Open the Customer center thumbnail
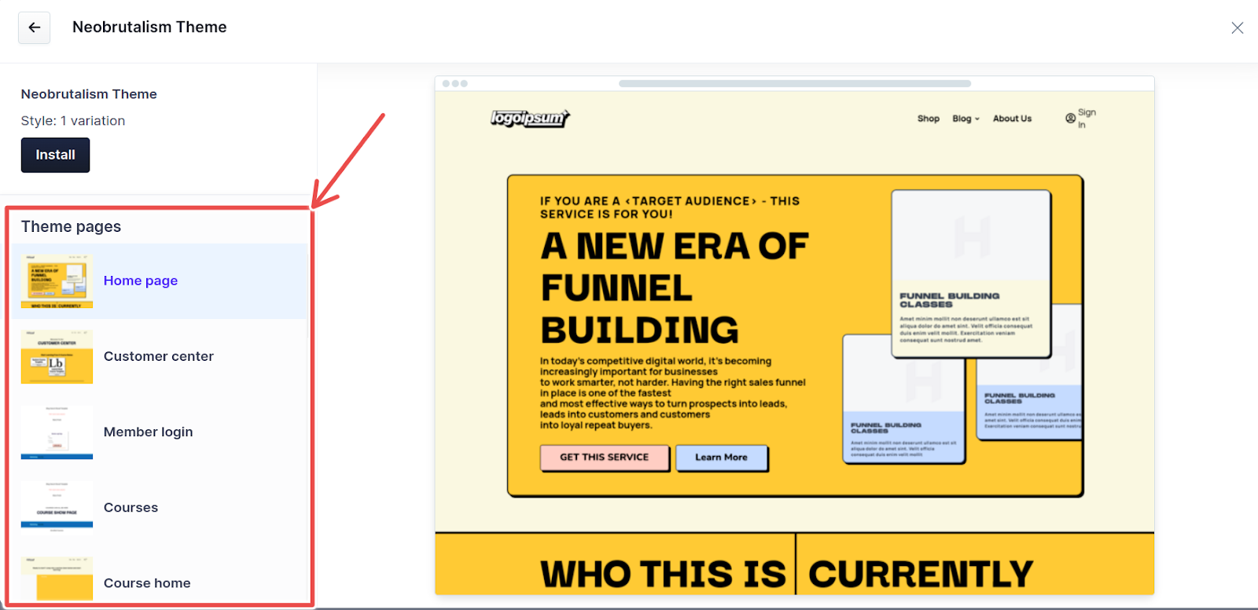1258x610 pixels. tap(57, 357)
